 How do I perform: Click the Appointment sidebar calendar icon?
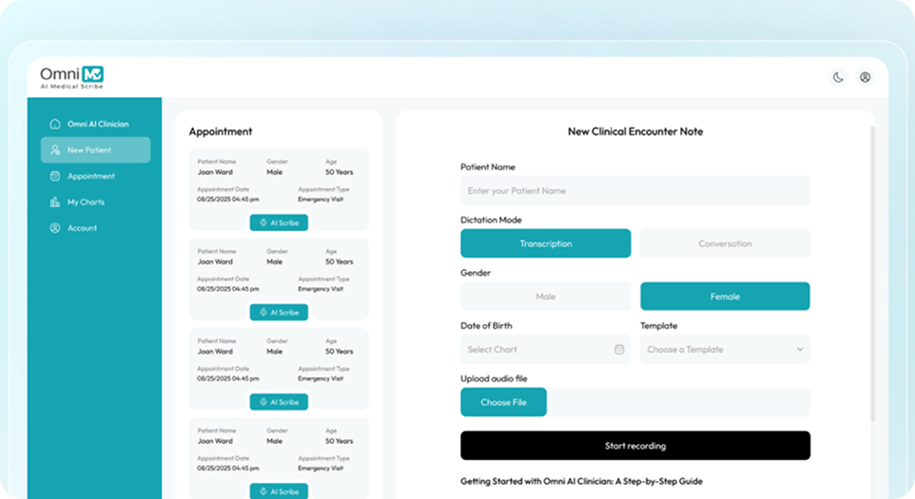[x=55, y=177]
